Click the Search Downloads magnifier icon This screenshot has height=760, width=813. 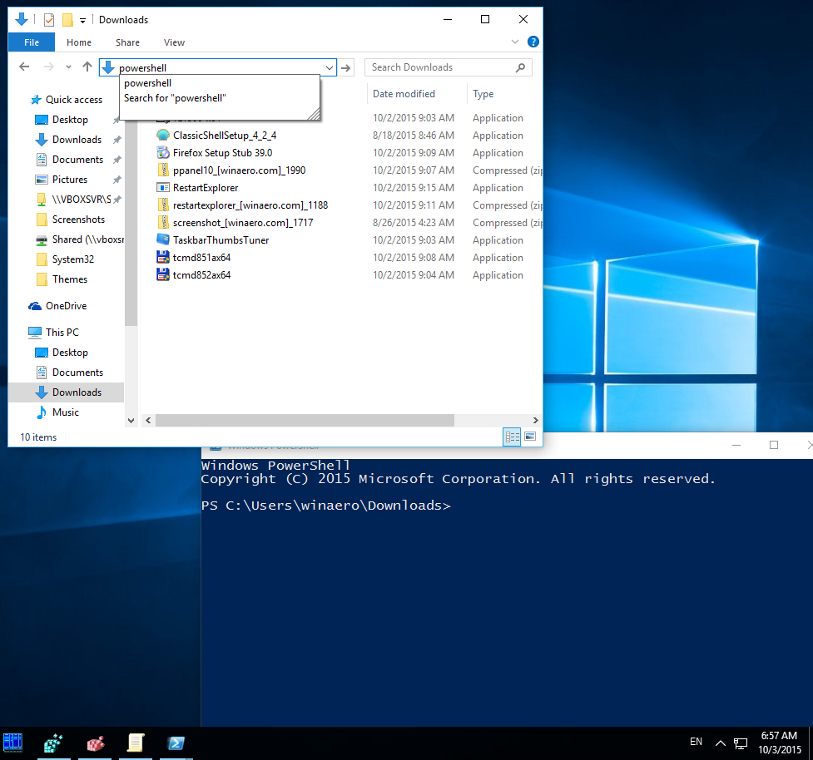point(522,67)
